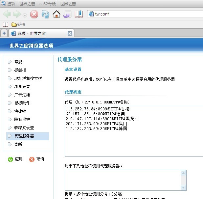Click the green Back arrow
This screenshot has height=199, width=203.
pos(7,14)
